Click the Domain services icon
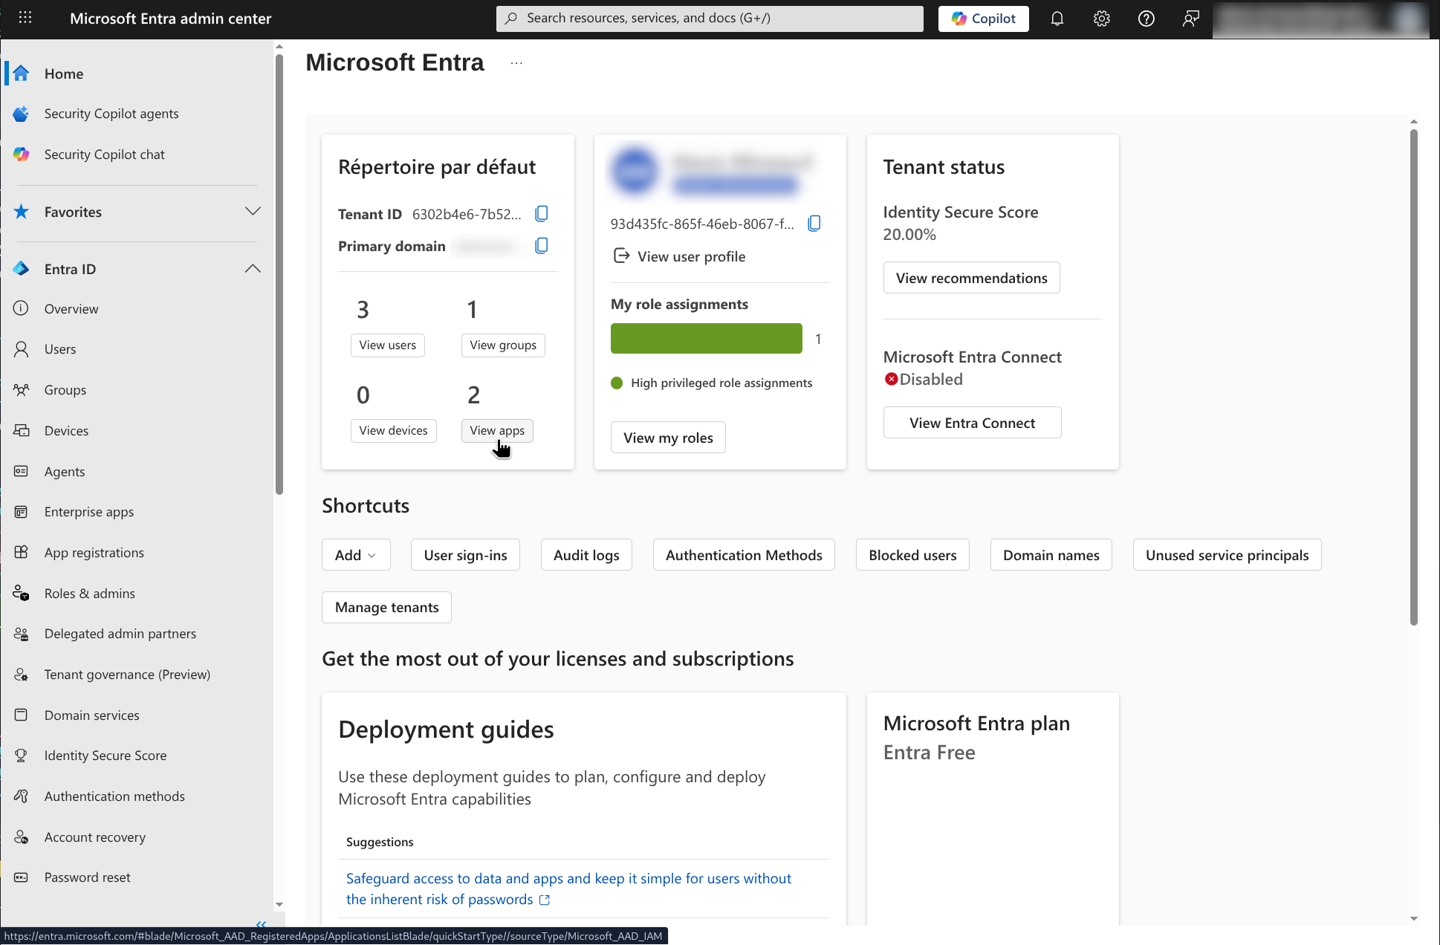Viewport: 1440px width, 945px height. tap(21, 715)
